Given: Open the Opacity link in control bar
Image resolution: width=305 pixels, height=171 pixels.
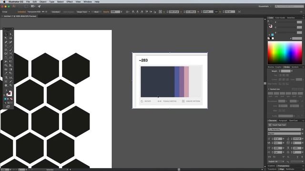Looking at the screenshot, I should [106, 12].
